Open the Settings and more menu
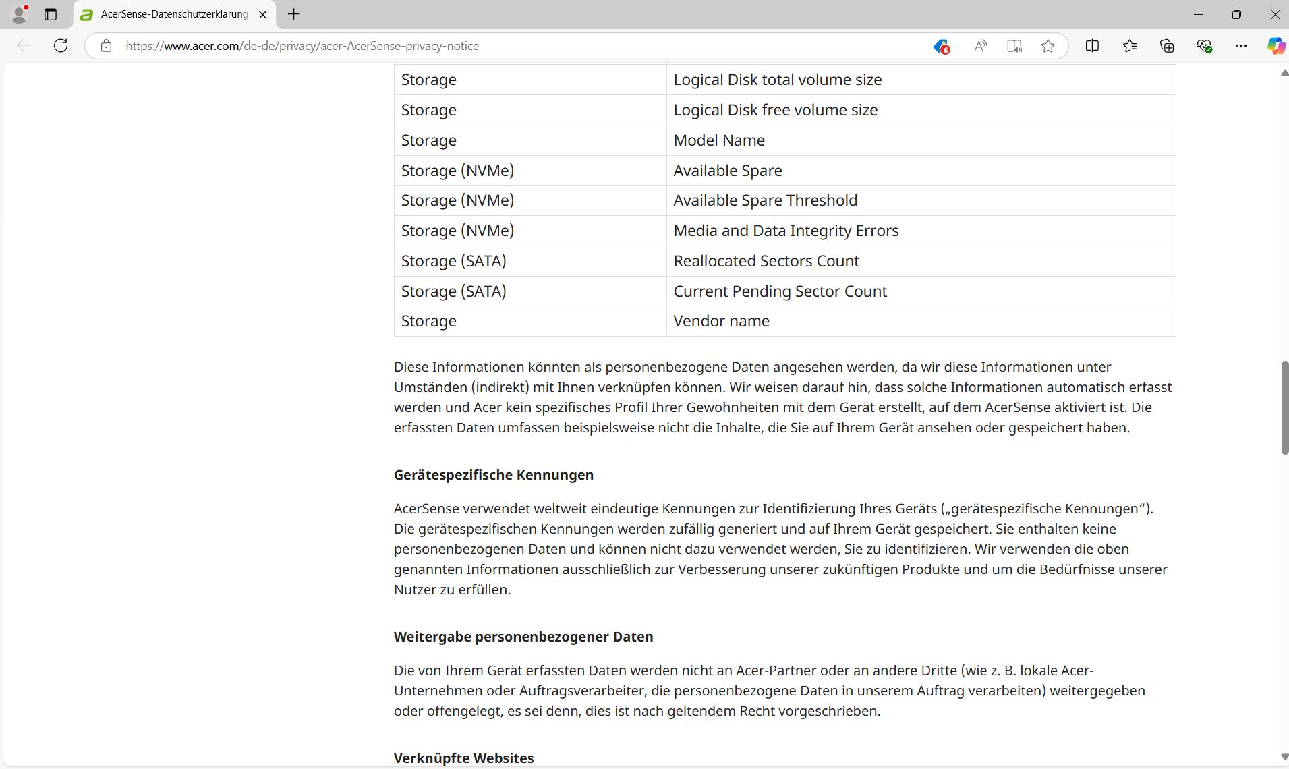 [1241, 46]
